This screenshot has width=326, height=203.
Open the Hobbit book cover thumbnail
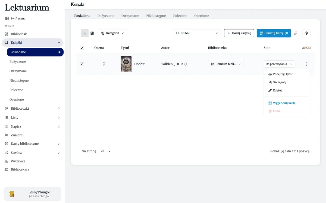(126, 64)
